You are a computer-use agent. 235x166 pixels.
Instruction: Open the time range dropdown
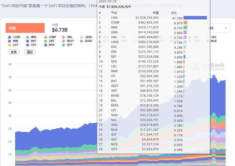click(218, 28)
